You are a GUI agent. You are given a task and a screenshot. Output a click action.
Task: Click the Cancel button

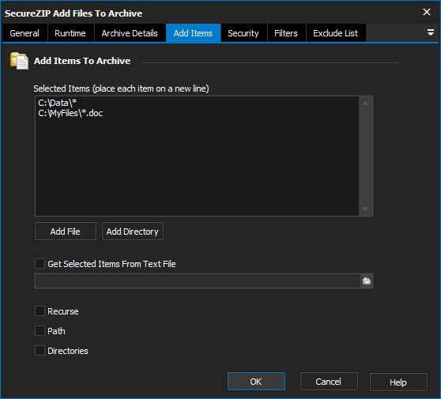[x=329, y=382]
